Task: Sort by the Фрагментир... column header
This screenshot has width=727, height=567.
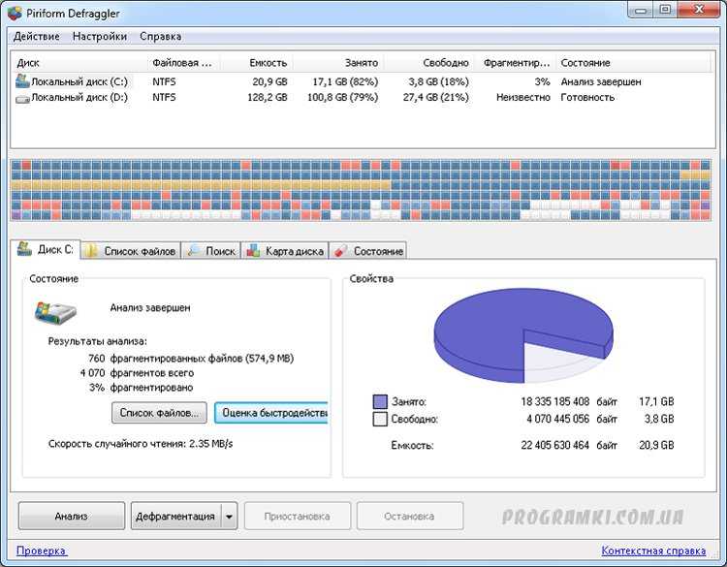Action: click(x=515, y=63)
